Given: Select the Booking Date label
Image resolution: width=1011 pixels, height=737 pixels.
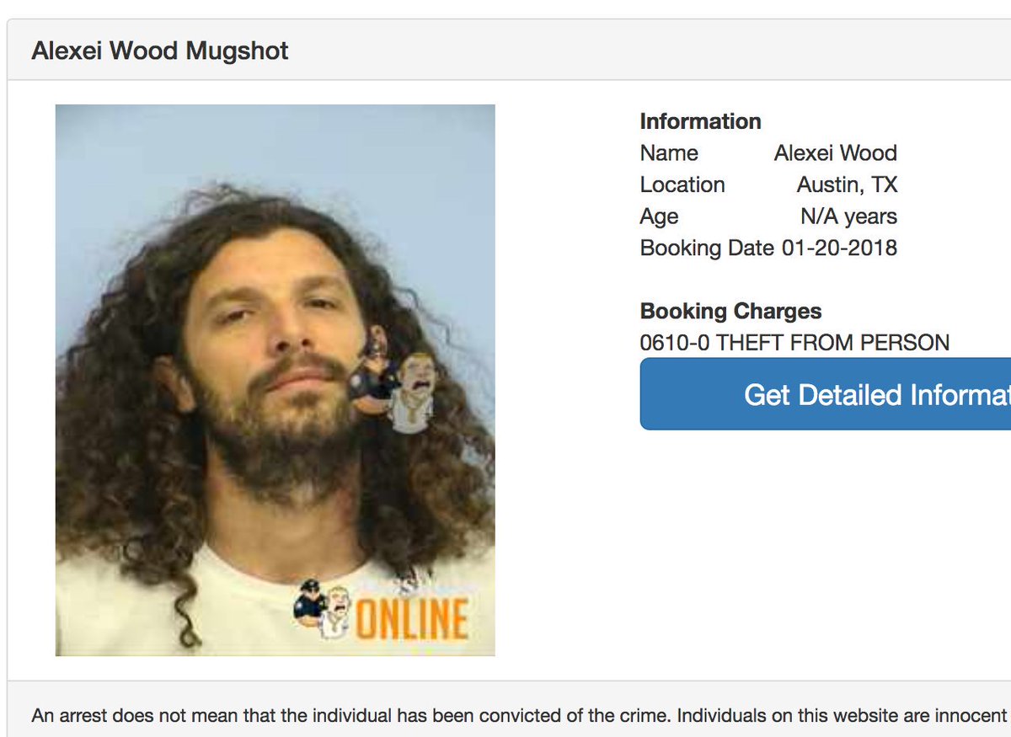Looking at the screenshot, I should 706,248.
